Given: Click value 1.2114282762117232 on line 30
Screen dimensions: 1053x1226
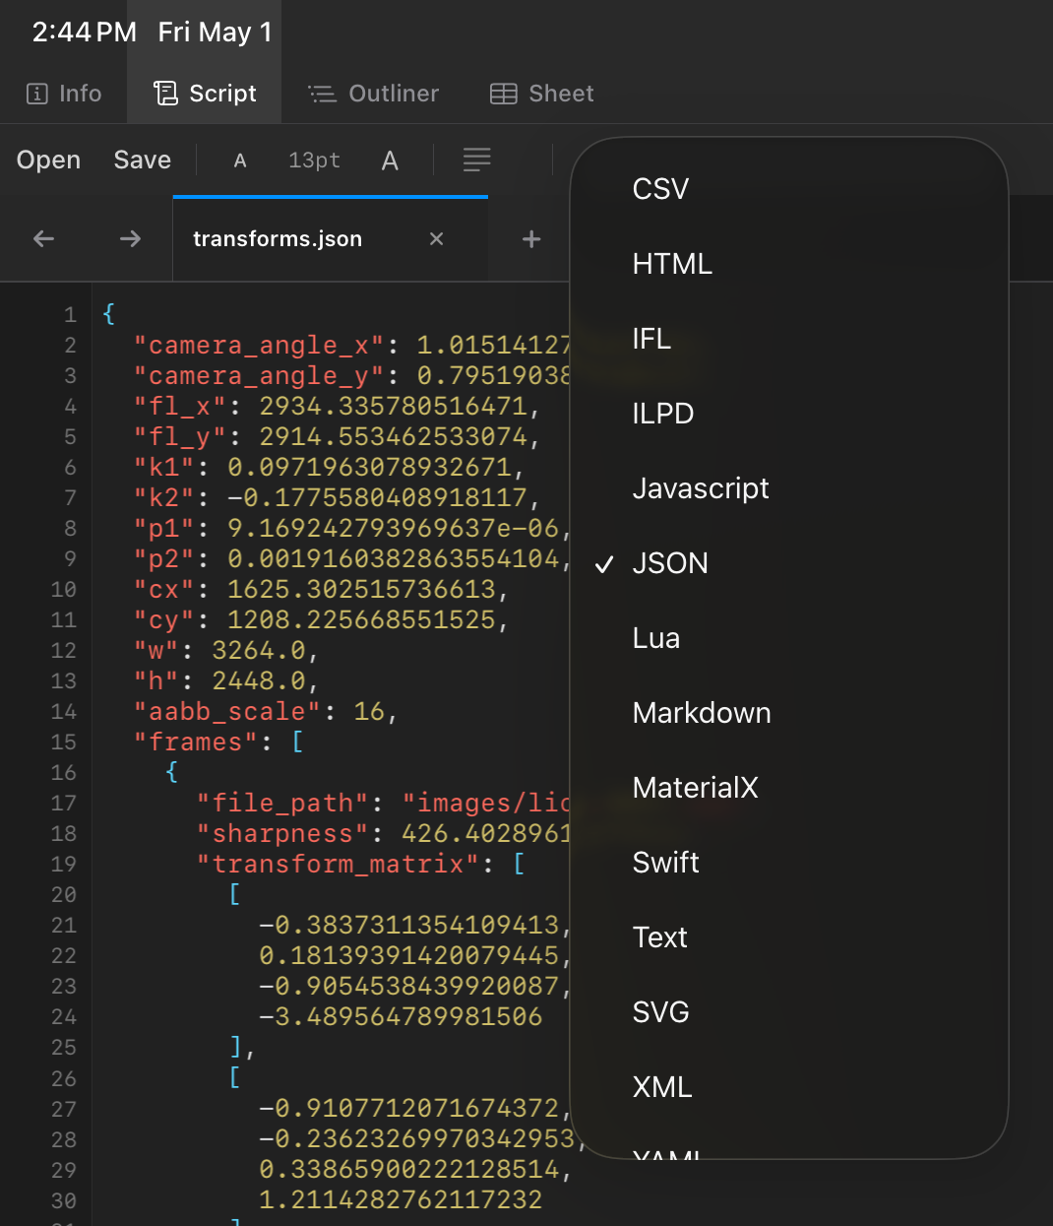Looking at the screenshot, I should coord(401,1200).
